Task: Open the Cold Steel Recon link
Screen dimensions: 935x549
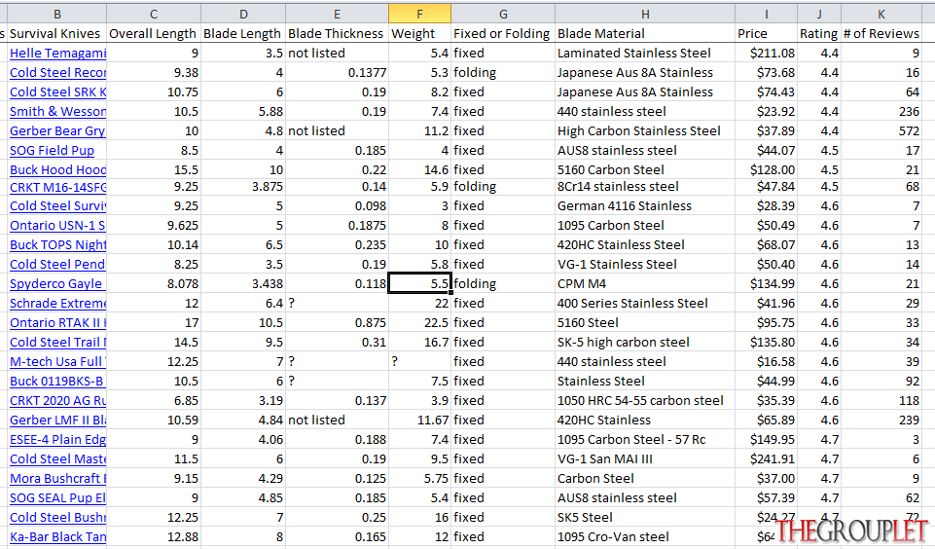Action: coord(57,73)
